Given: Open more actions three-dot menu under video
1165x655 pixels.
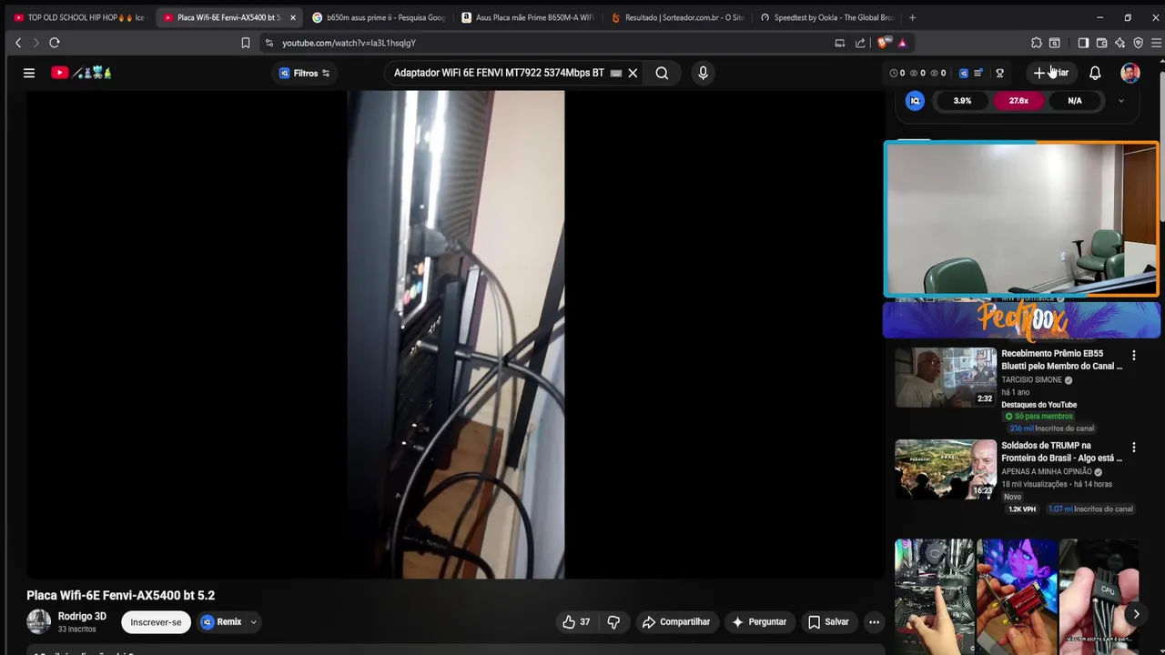Looking at the screenshot, I should pos(874,622).
